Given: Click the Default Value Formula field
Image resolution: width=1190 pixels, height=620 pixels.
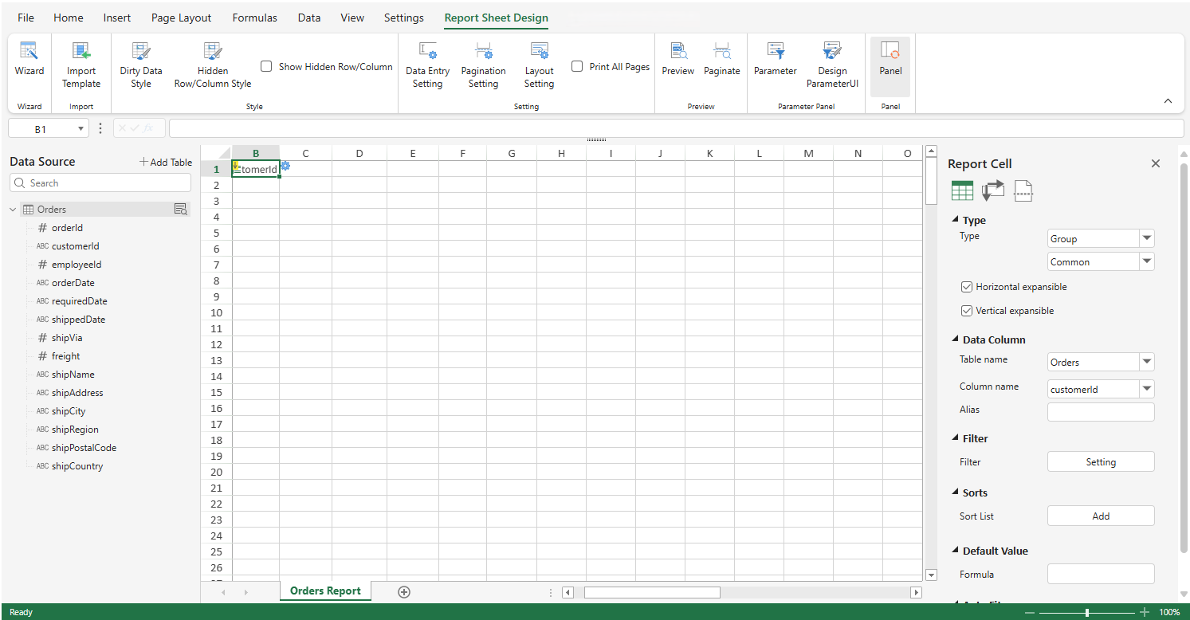Looking at the screenshot, I should (1101, 574).
